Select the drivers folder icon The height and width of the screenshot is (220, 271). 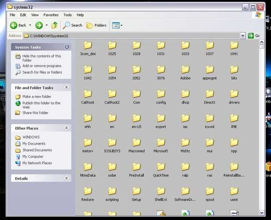pos(234,94)
